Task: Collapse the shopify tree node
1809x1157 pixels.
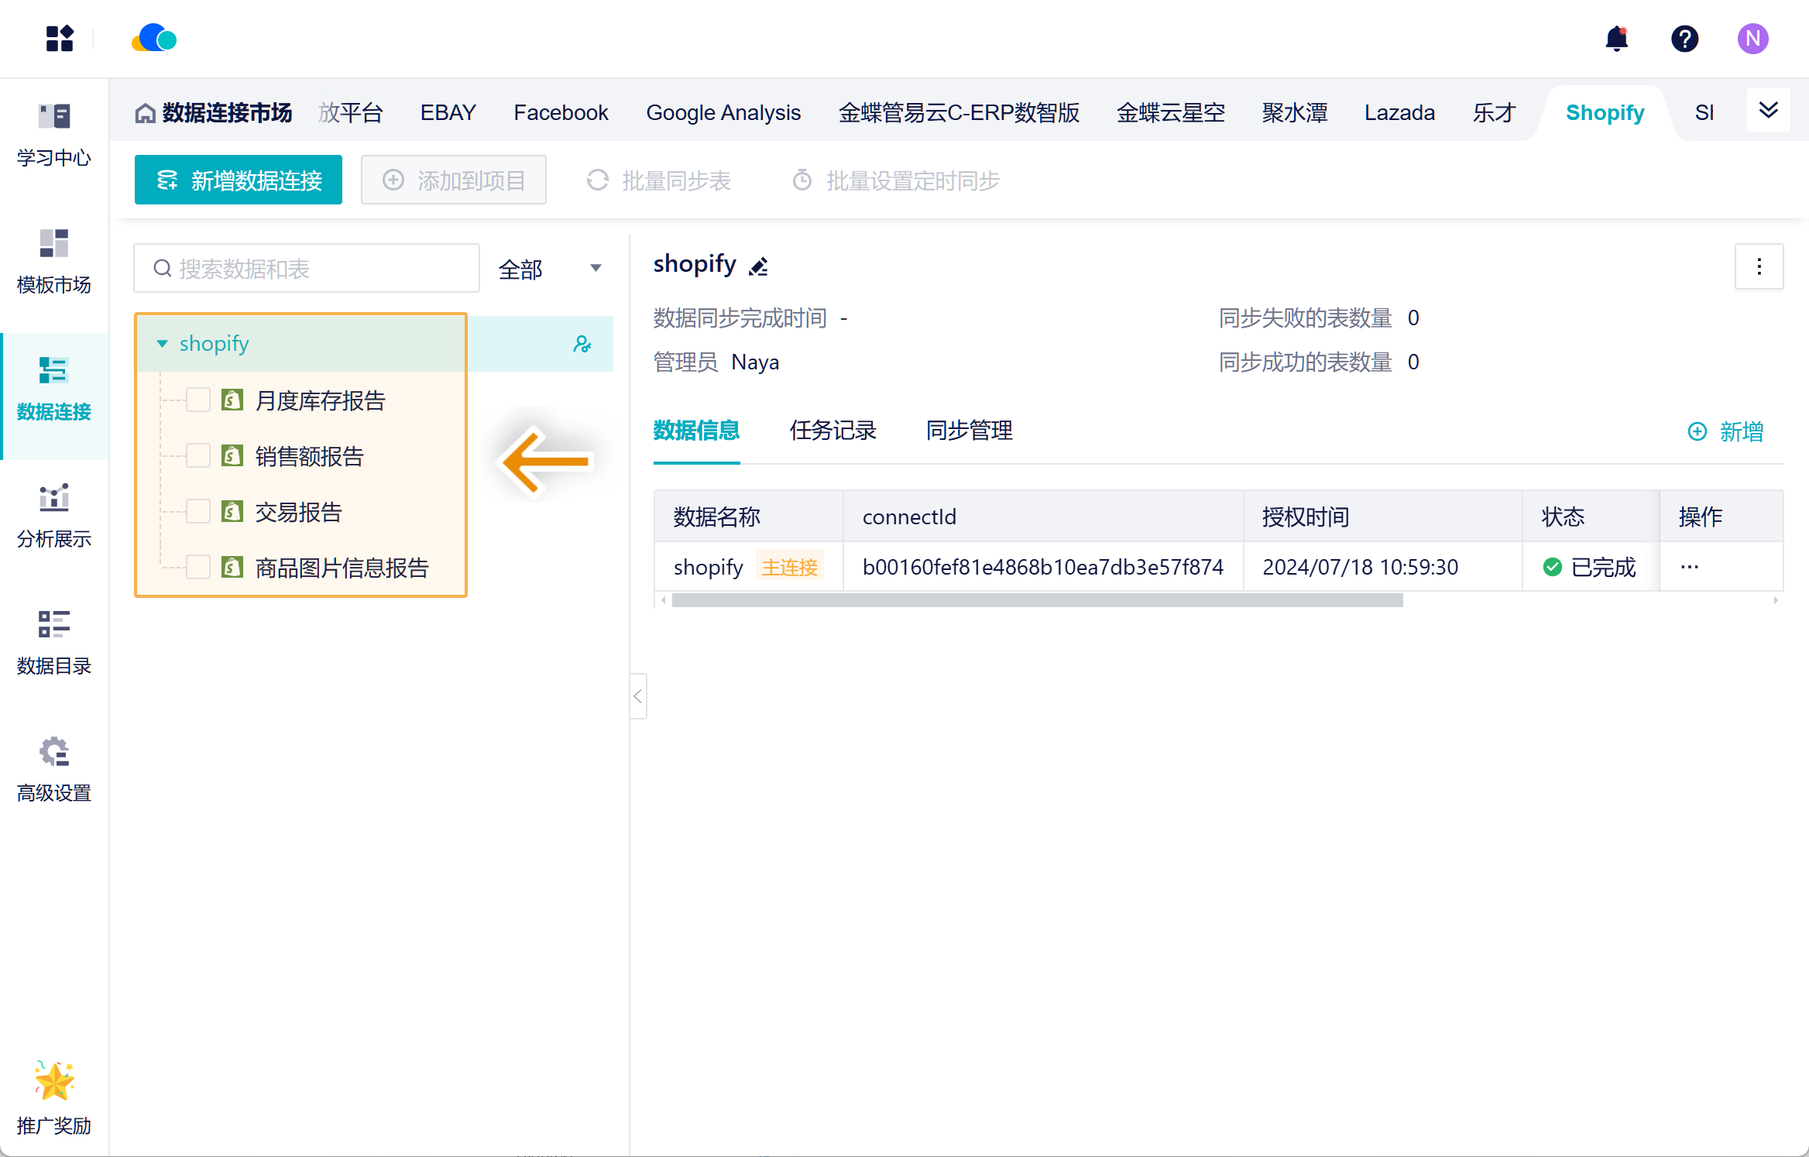Action: (162, 344)
